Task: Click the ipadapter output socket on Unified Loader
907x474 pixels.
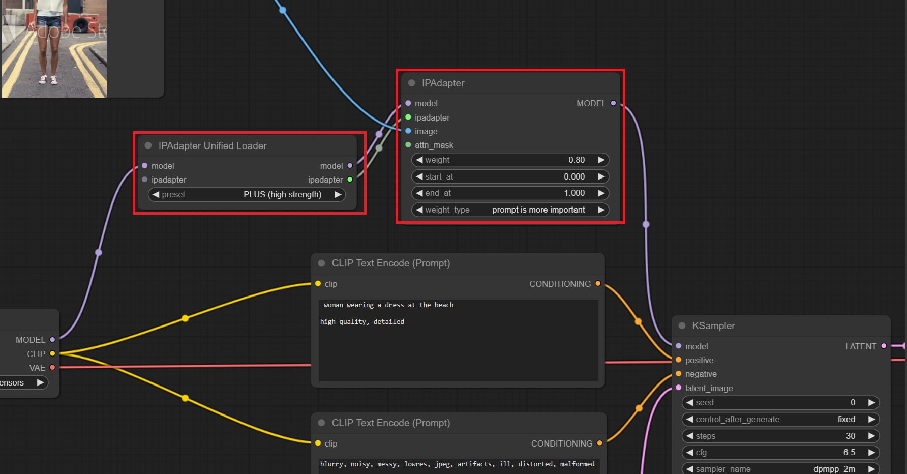Action: pos(350,180)
